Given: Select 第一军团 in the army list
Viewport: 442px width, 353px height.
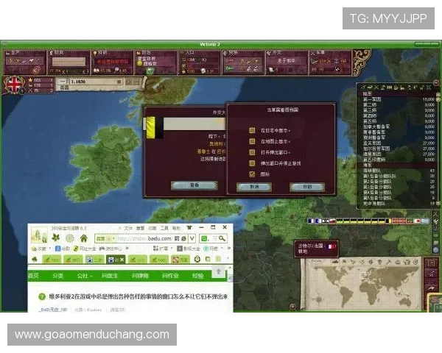Looking at the screenshot, I should [376, 99].
